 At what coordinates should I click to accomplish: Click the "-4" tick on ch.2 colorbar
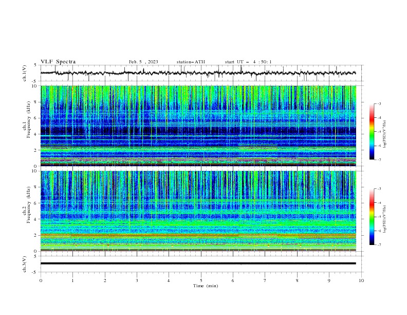379,203
